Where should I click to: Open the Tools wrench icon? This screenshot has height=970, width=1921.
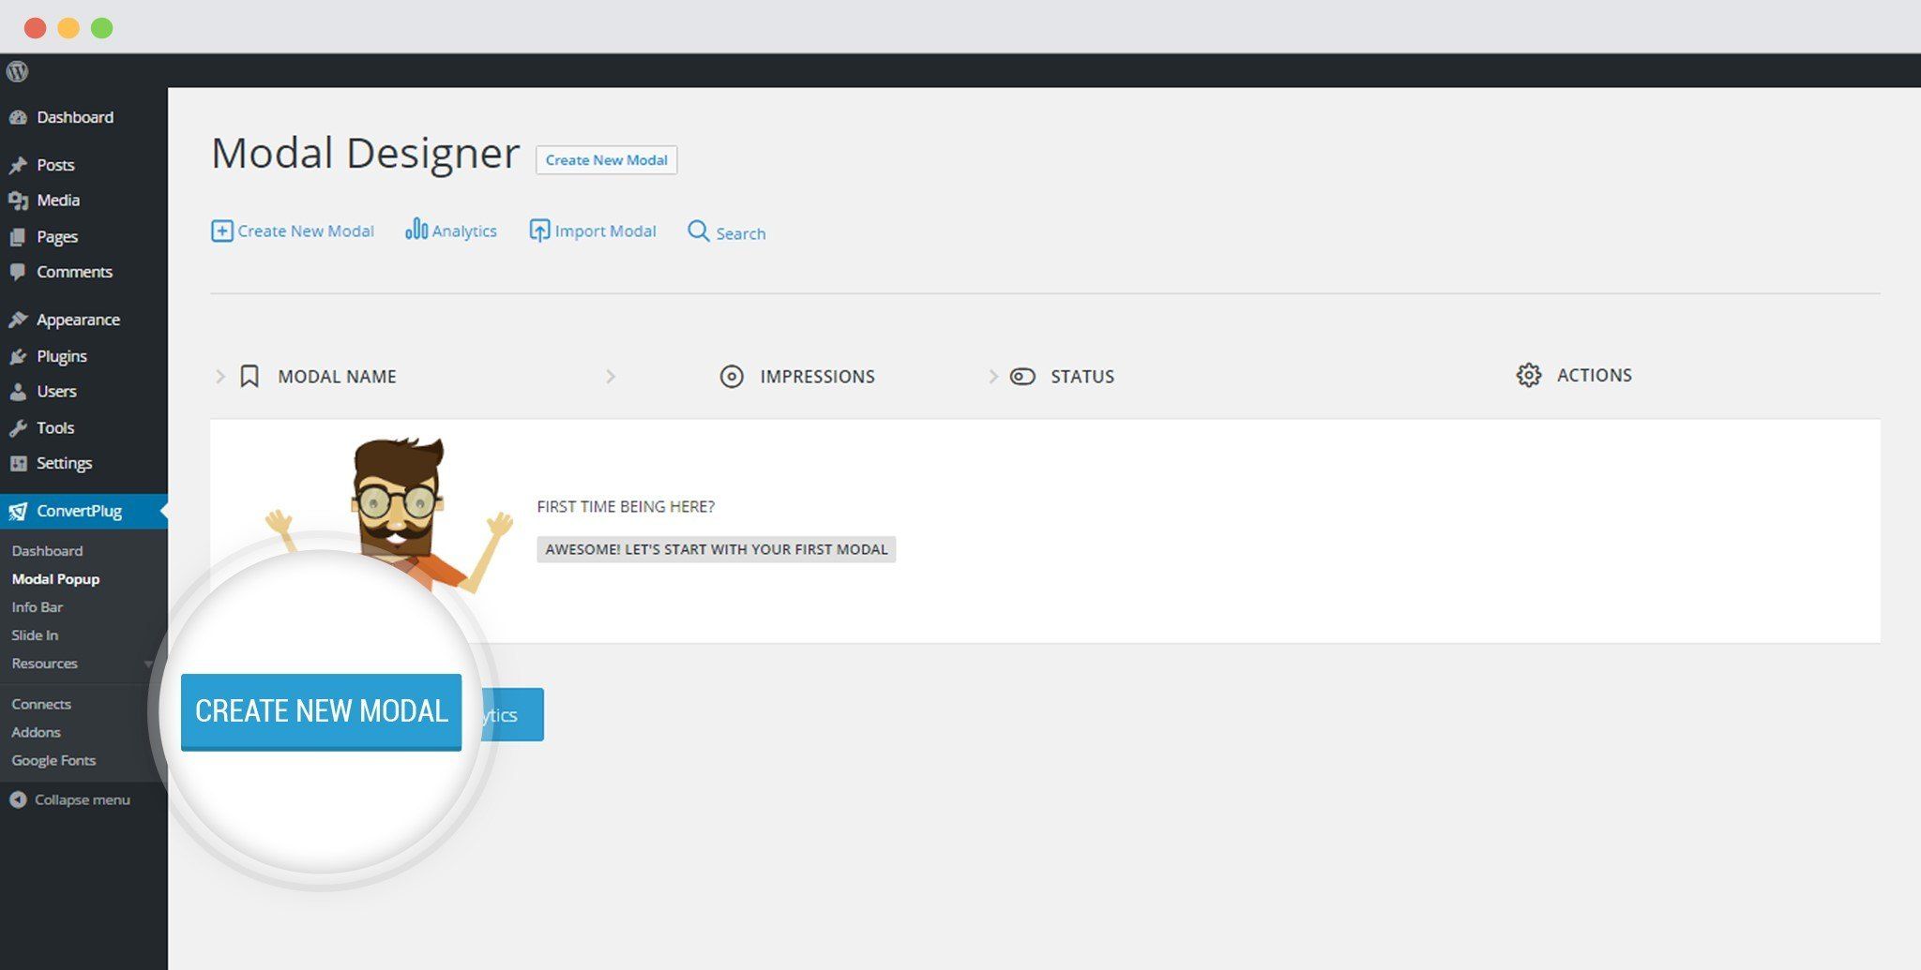18,428
